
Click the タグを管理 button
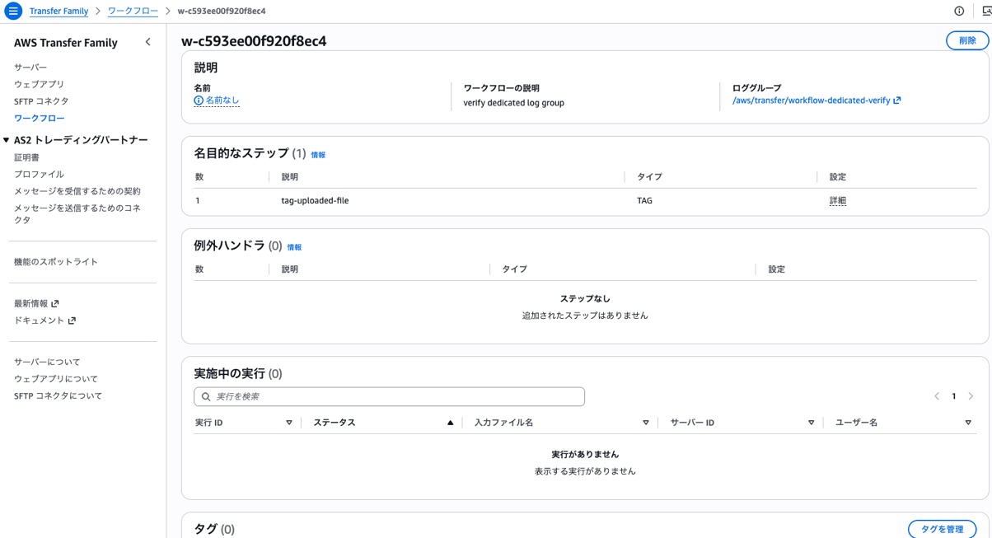[942, 529]
